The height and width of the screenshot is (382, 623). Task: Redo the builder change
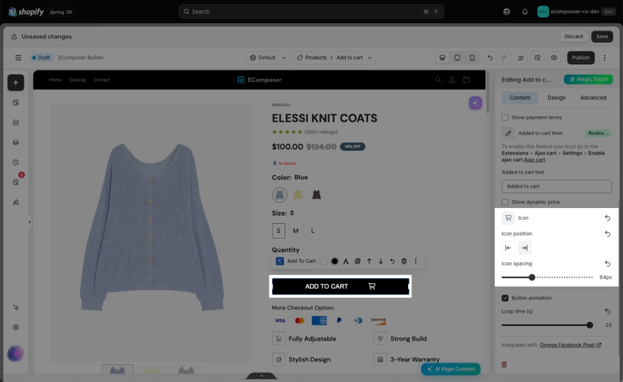(504, 58)
